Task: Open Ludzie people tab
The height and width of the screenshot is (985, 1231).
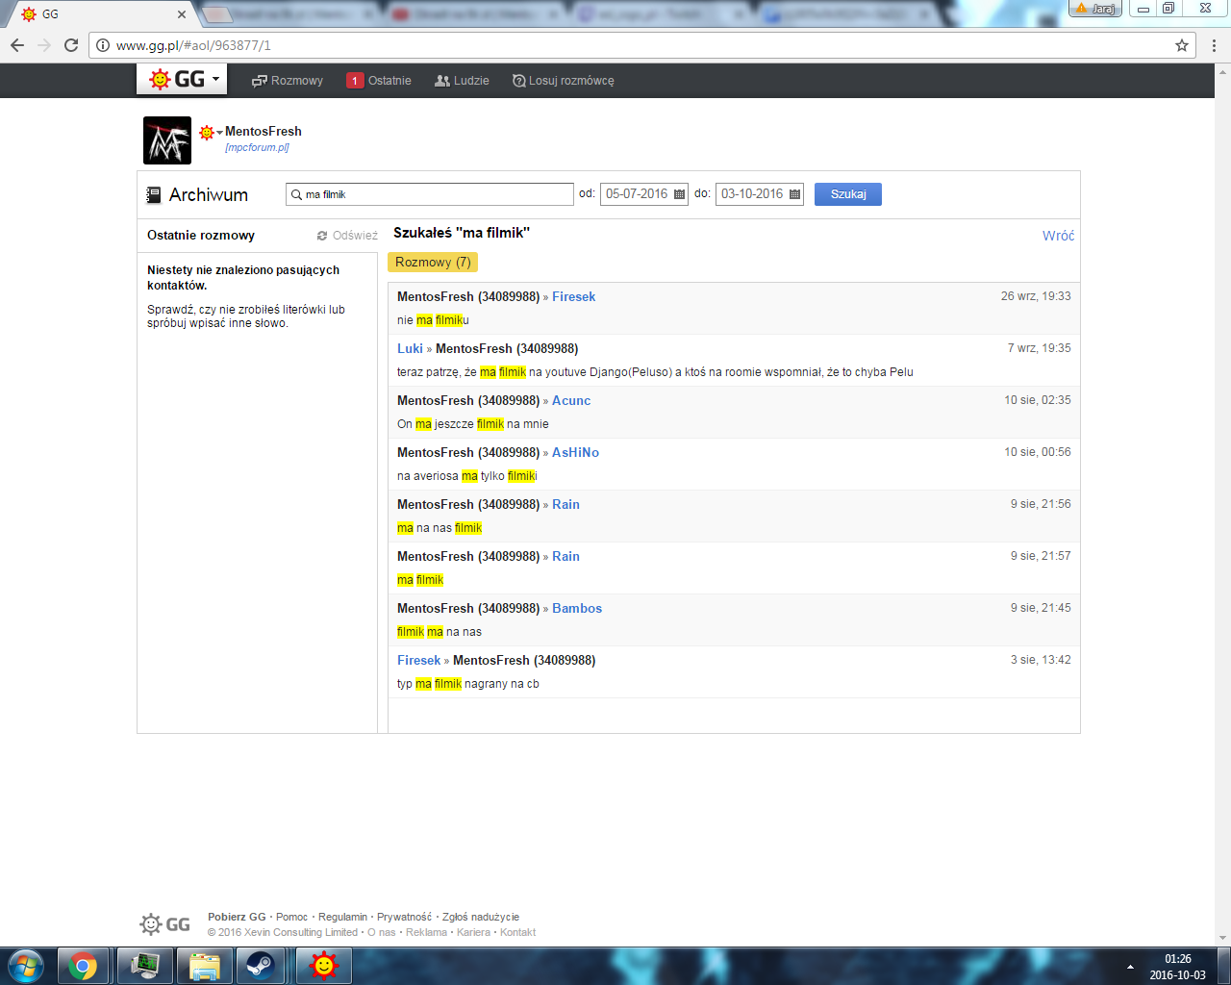Action: [x=462, y=81]
